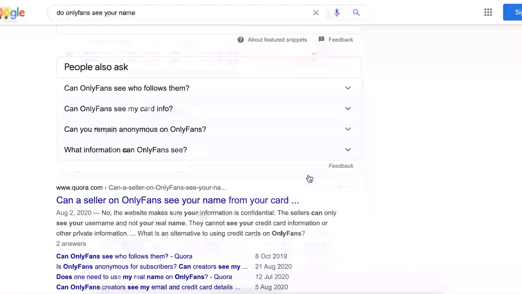Open Quora result 'Can a seller on OnlyFans see your name'
Screen dimensions: 522x294
(177, 200)
